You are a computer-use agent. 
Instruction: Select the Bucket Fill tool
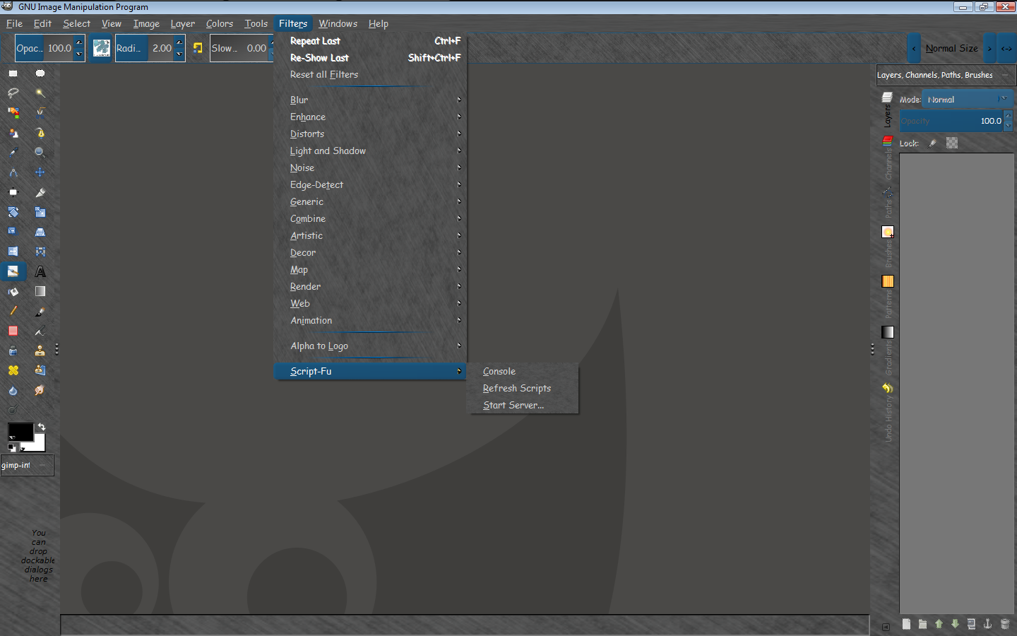[x=13, y=291]
